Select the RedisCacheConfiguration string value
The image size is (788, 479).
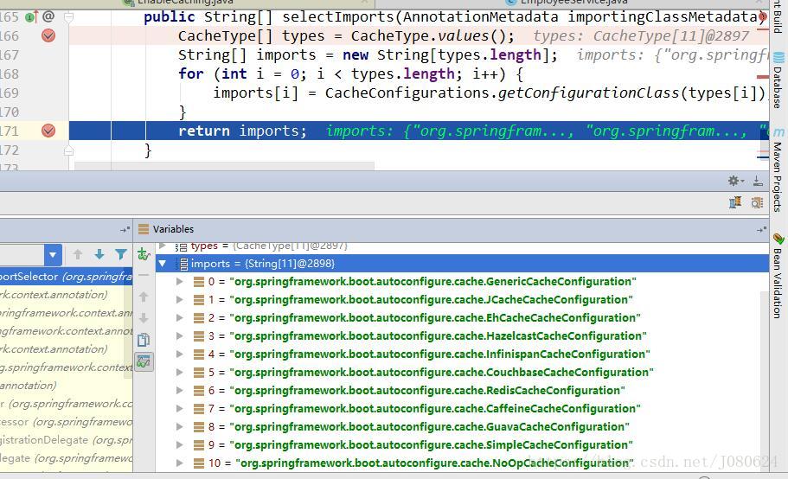point(427,391)
